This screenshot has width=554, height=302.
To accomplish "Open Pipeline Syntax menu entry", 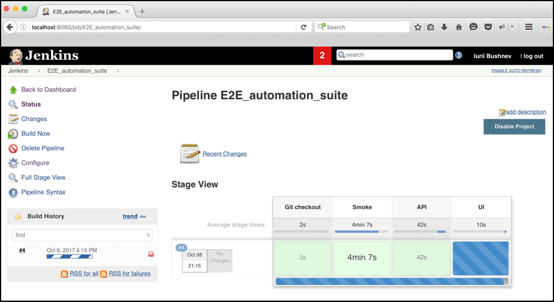I will [x=43, y=192].
